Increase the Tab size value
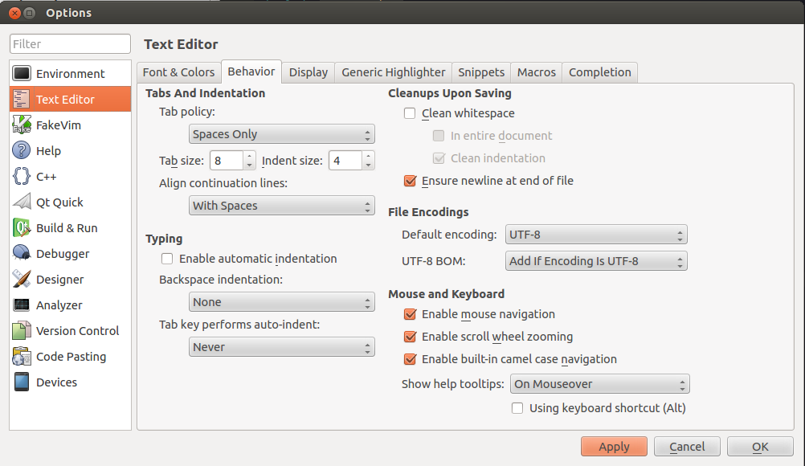 (249, 157)
